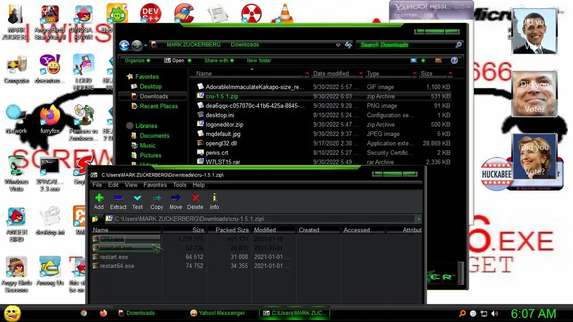Refresh the Downloads folder address bar
573x322 pixels.
tap(348, 45)
